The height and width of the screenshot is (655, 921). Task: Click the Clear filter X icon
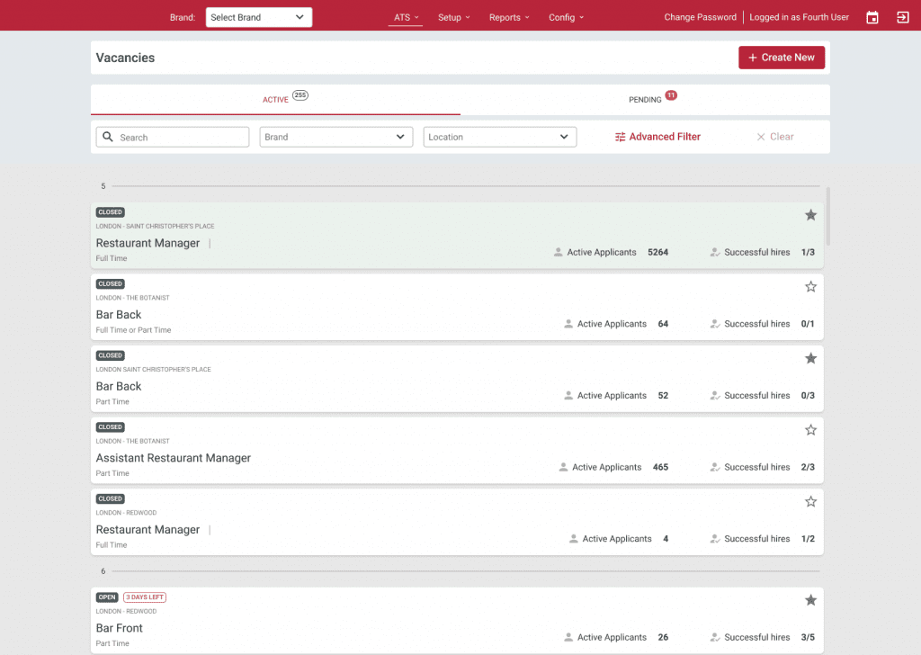pos(761,137)
